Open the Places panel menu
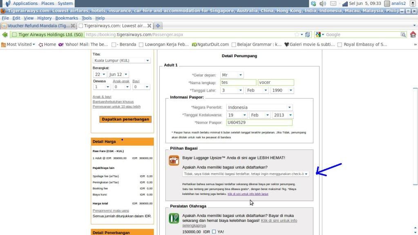This screenshot has width=418, height=235. (47, 3)
